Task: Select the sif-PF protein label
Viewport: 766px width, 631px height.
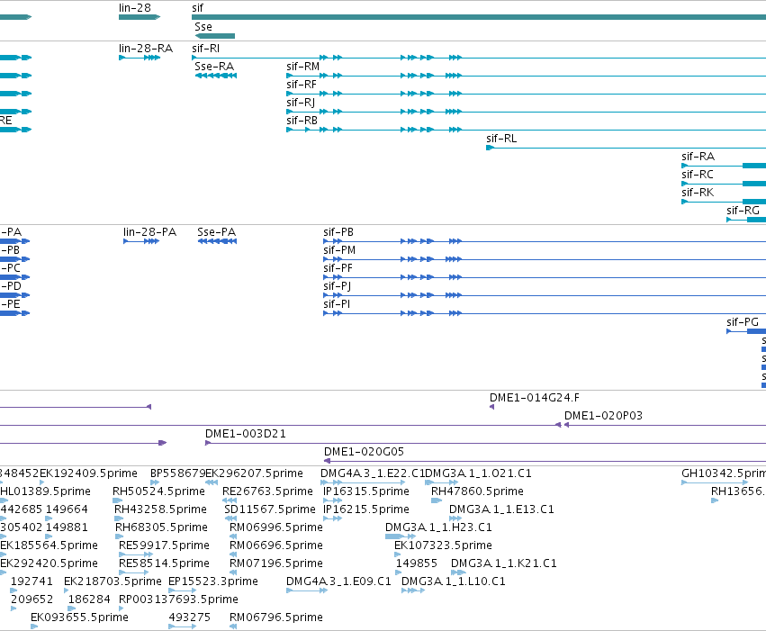Action: click(x=338, y=268)
